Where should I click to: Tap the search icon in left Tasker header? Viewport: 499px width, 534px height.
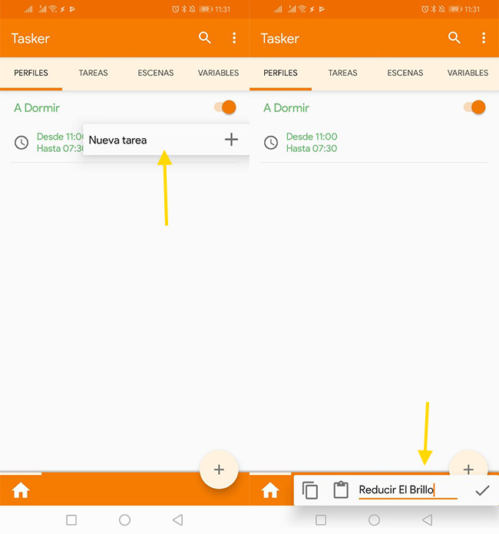(205, 38)
